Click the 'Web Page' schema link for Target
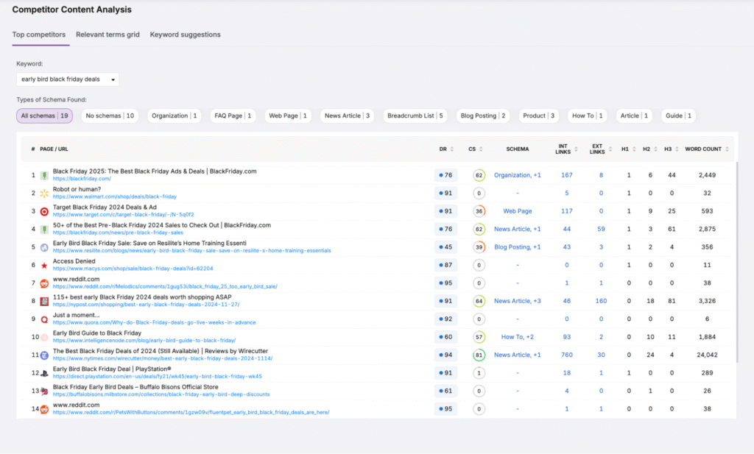Screen dimensions: 754x454 pos(518,211)
